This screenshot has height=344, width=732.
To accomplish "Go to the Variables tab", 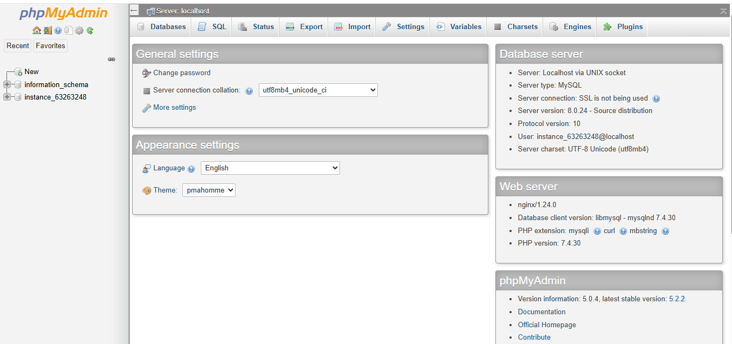I will pyautogui.click(x=459, y=27).
